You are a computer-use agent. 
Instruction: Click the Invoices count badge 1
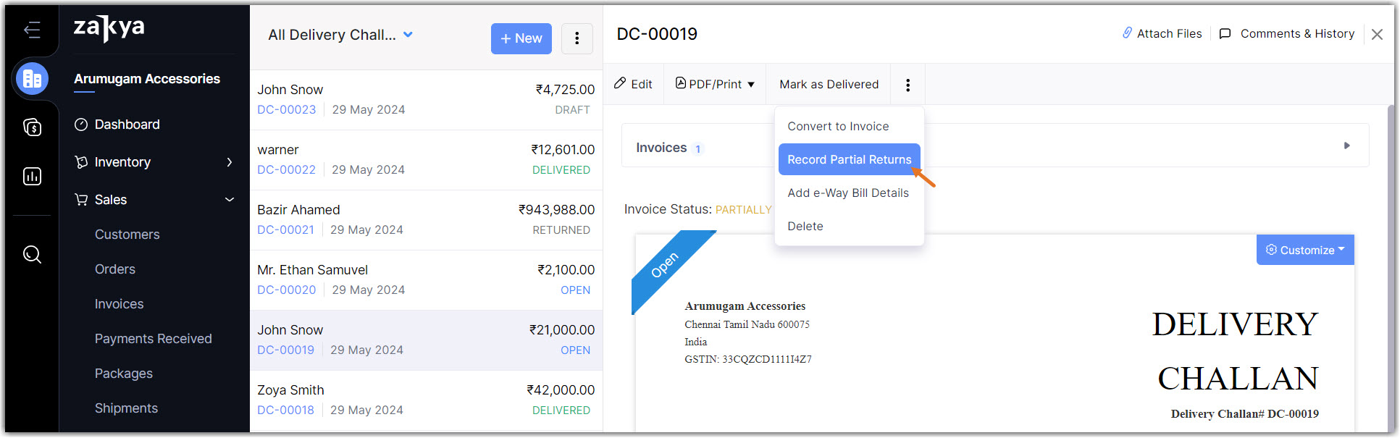(697, 148)
